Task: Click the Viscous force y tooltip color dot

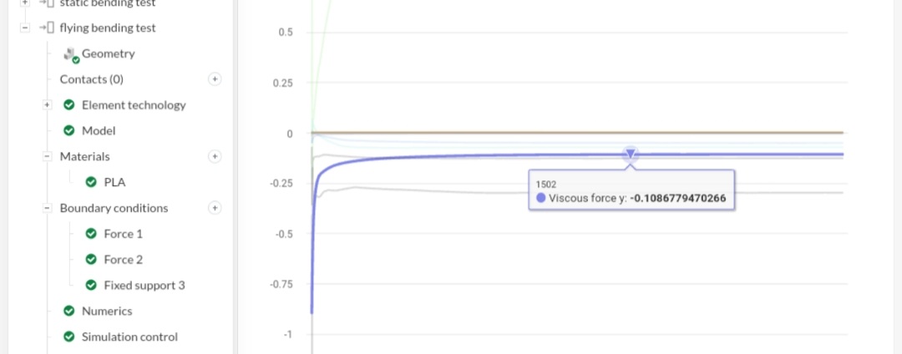Action: pyautogui.click(x=541, y=199)
